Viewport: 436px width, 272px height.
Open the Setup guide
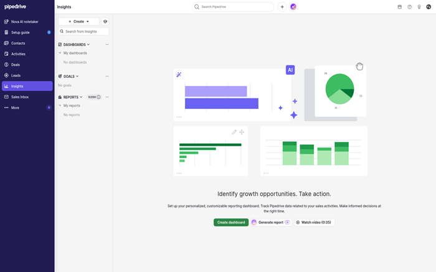(x=27, y=32)
